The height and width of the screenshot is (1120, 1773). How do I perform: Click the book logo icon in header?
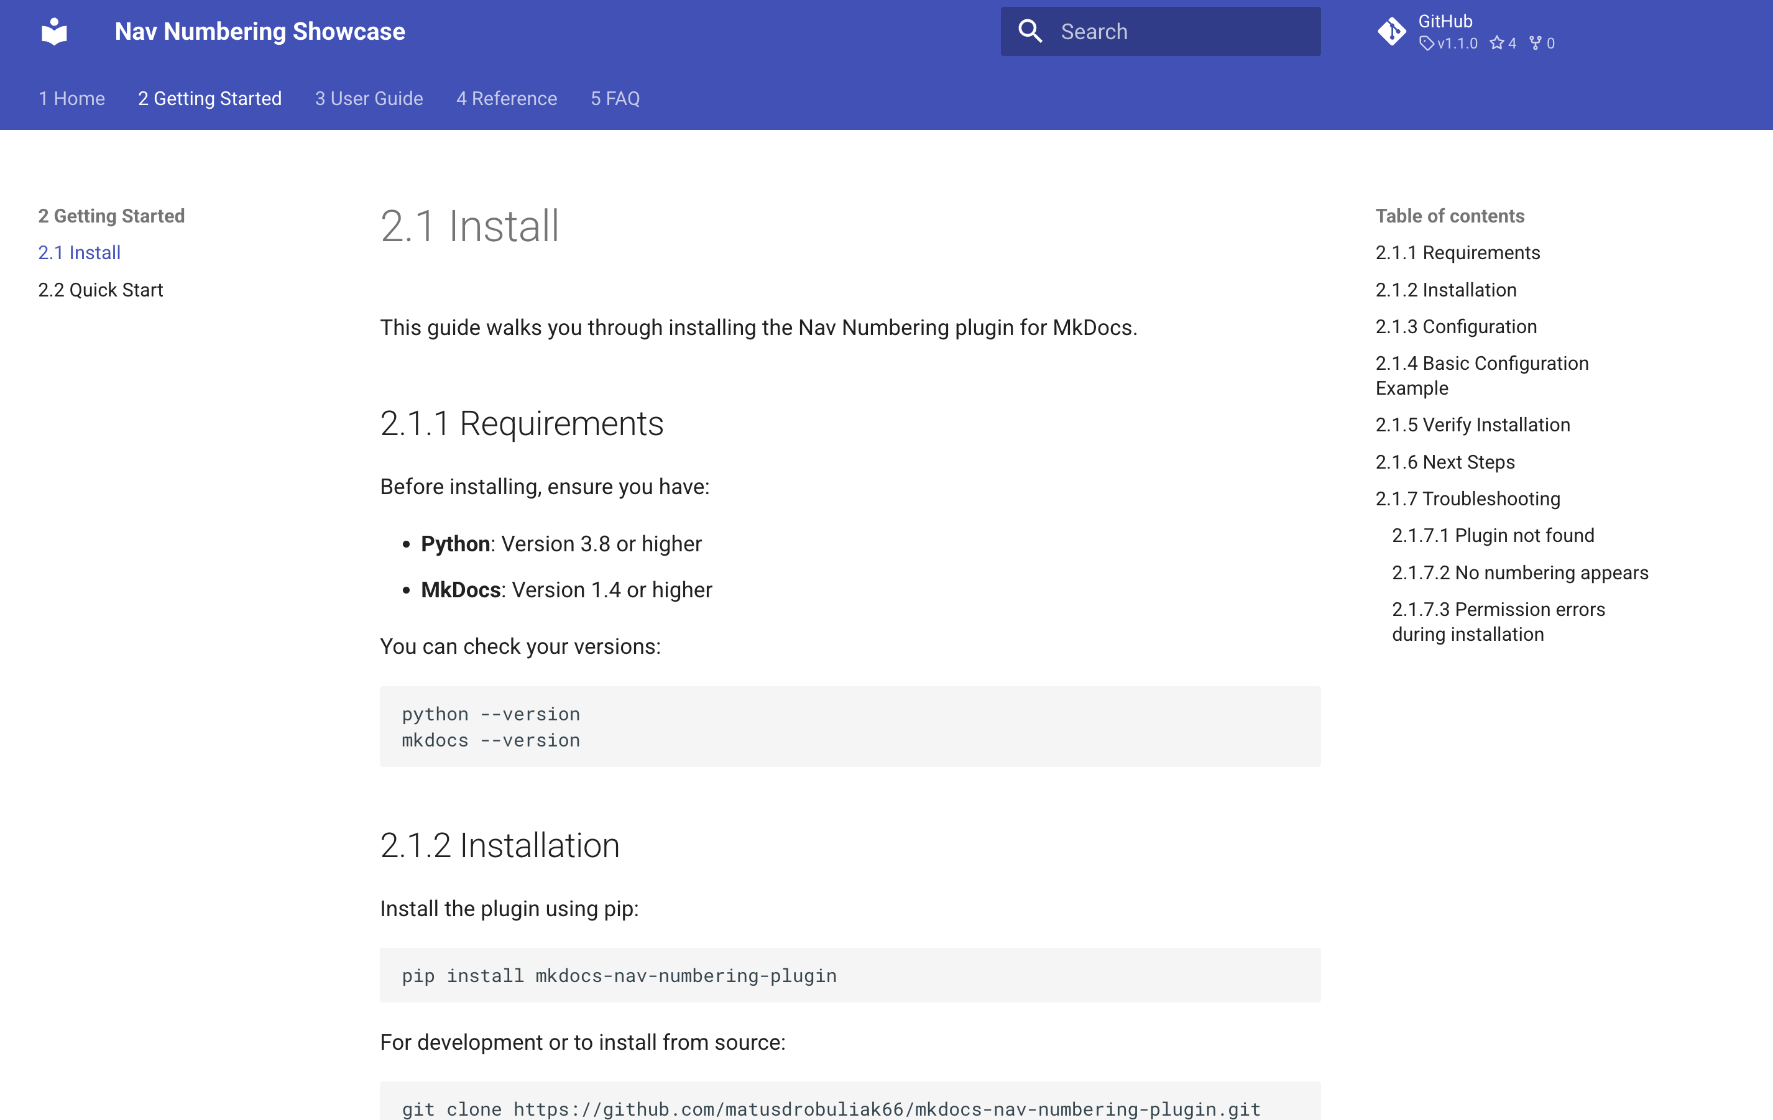point(55,32)
